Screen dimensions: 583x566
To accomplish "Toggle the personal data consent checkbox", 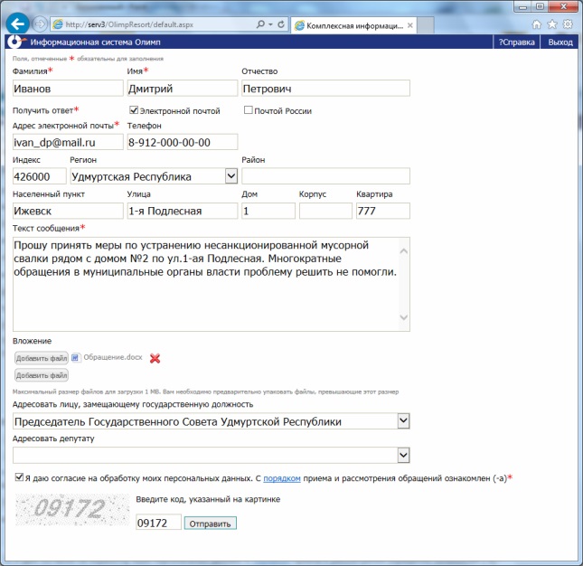I will tap(20, 476).
